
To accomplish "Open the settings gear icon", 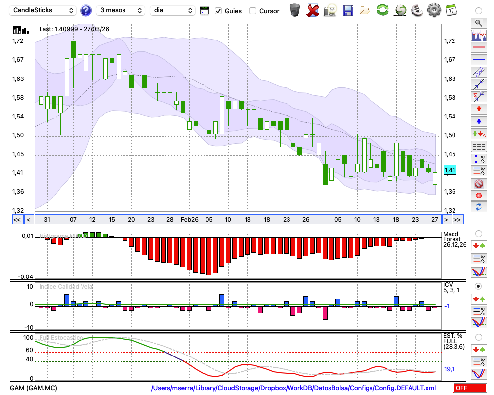I will pos(434,10).
